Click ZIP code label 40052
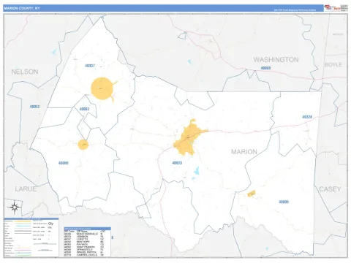This screenshot has width=351, height=263. pyautogui.click(x=34, y=107)
